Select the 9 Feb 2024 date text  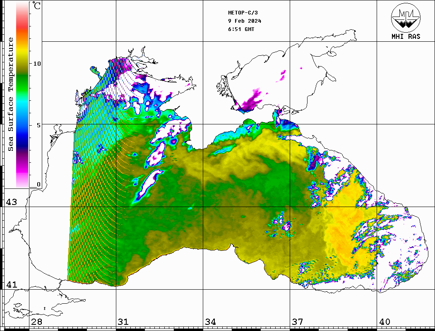click(245, 21)
